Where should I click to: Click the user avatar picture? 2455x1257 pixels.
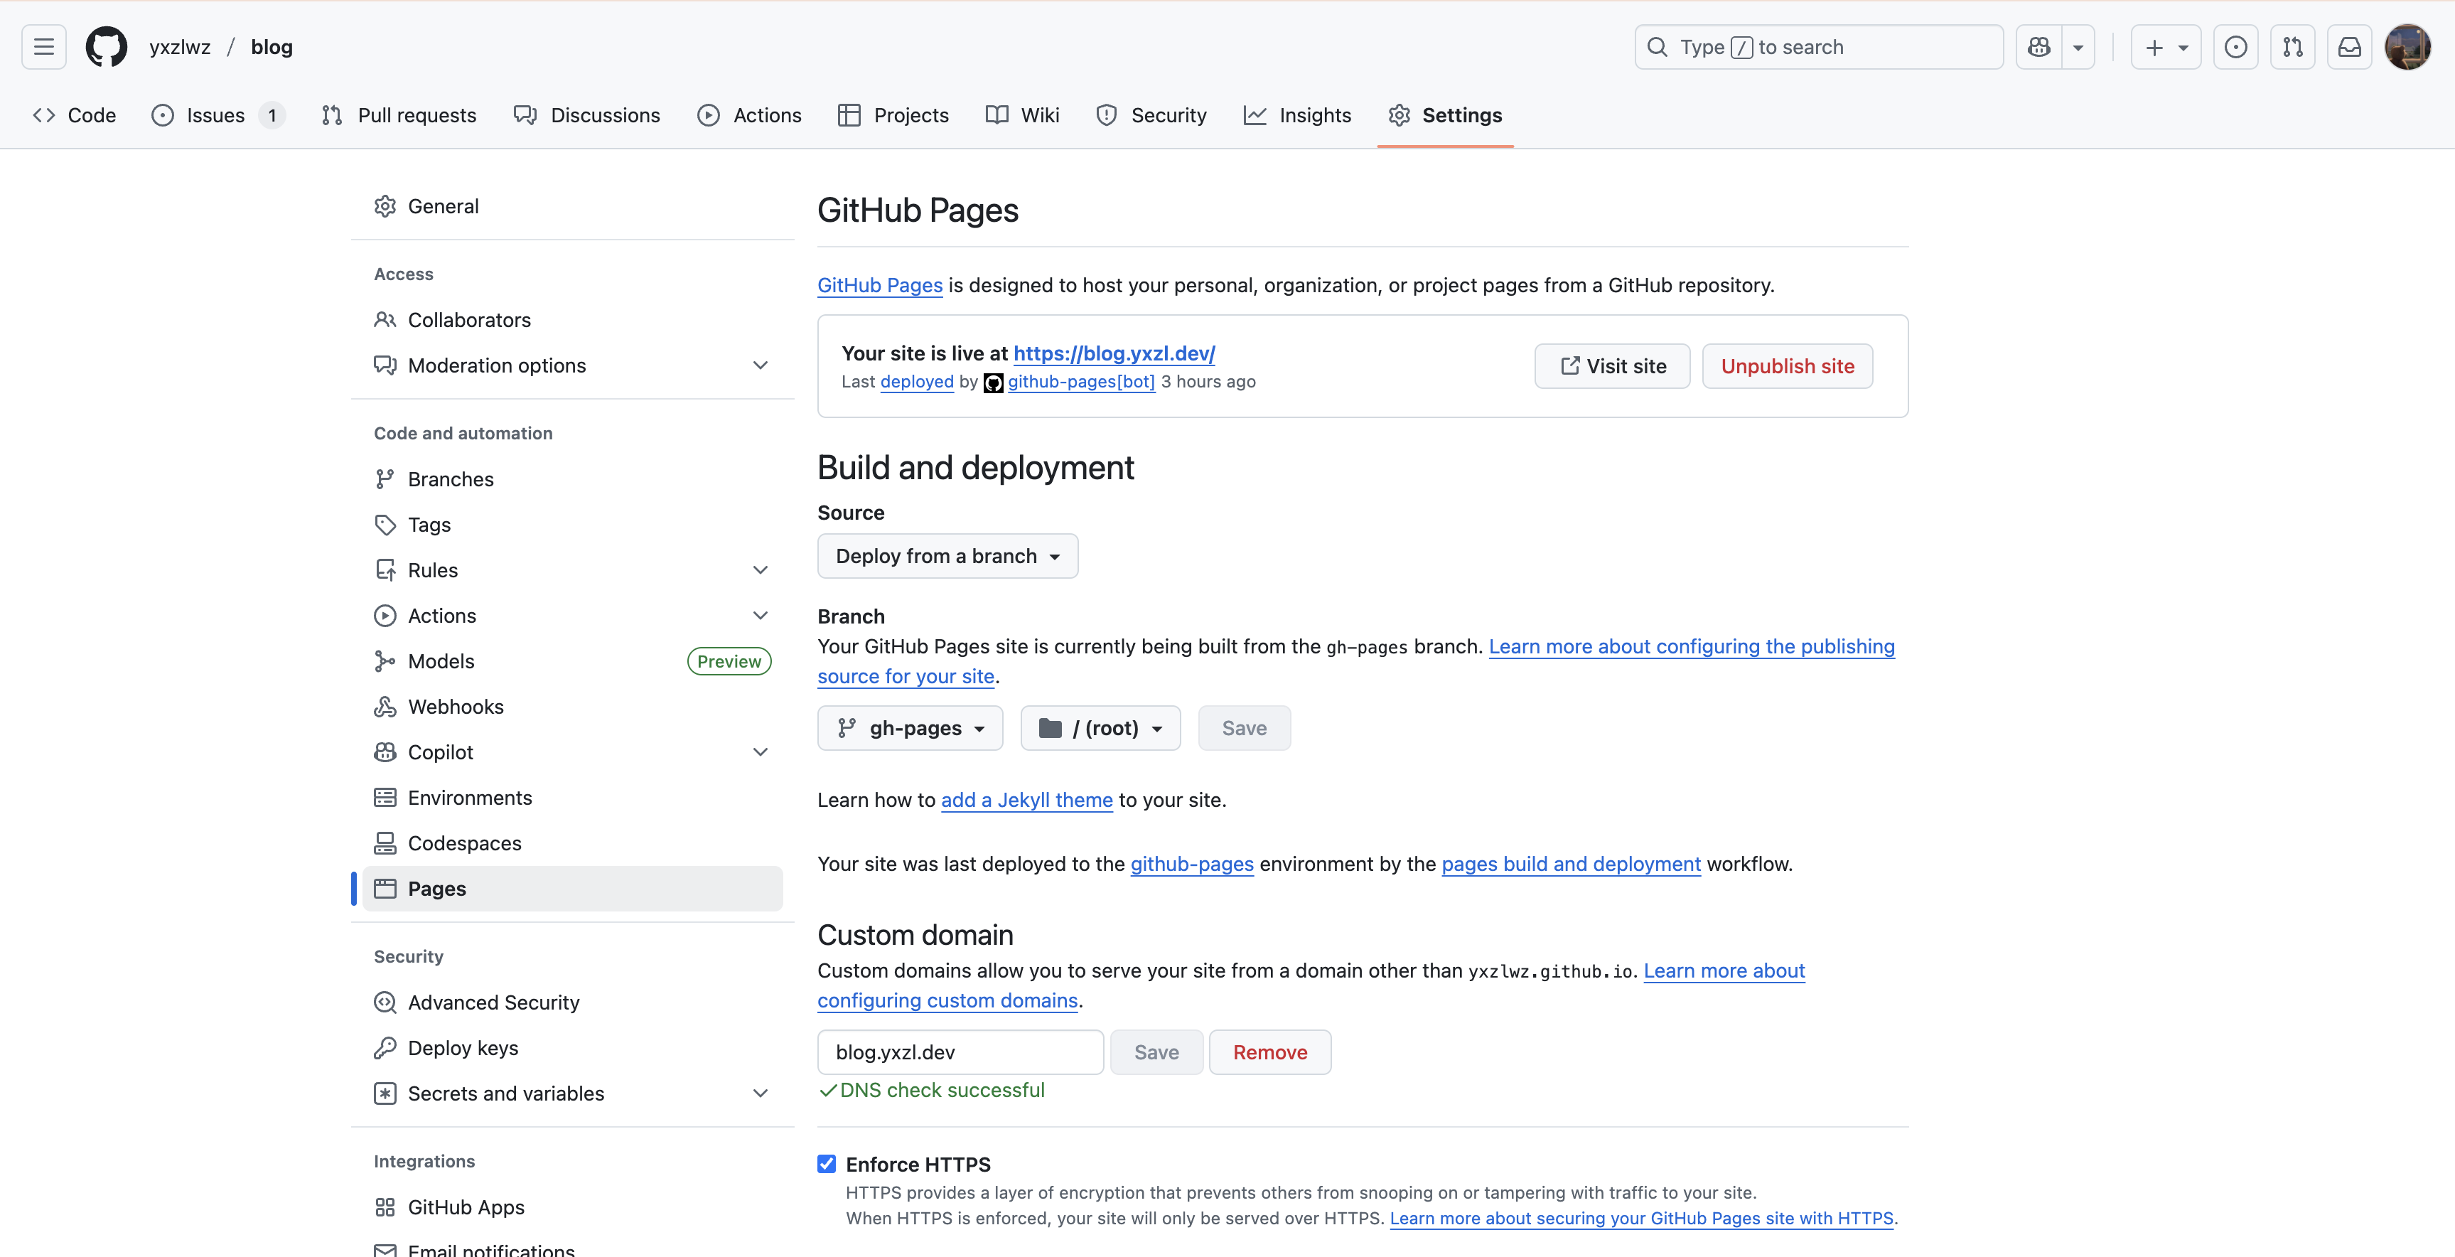2407,47
